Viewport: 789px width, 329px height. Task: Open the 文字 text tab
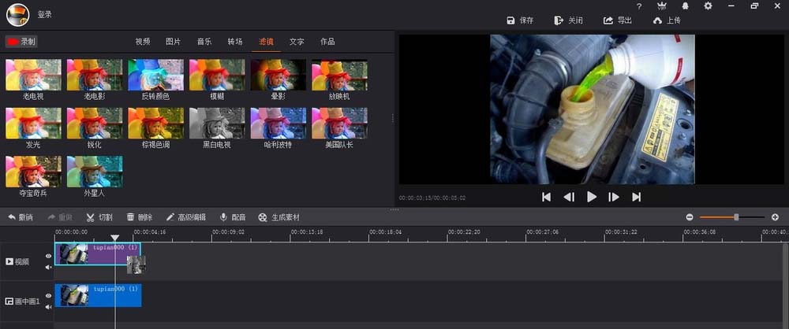click(297, 42)
